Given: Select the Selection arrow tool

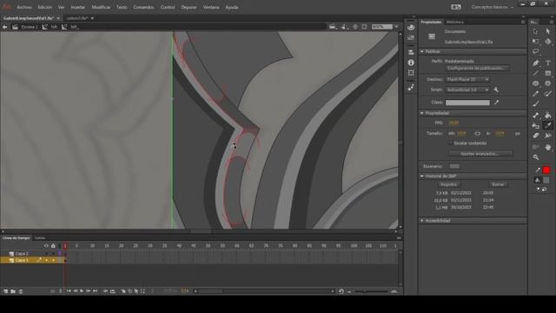Looking at the screenshot, I should [535, 31].
